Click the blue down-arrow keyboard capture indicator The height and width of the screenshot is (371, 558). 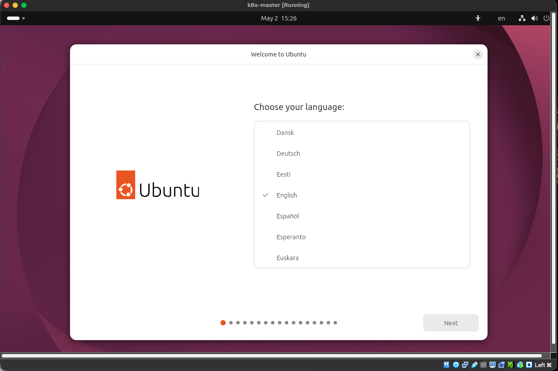[529, 365]
